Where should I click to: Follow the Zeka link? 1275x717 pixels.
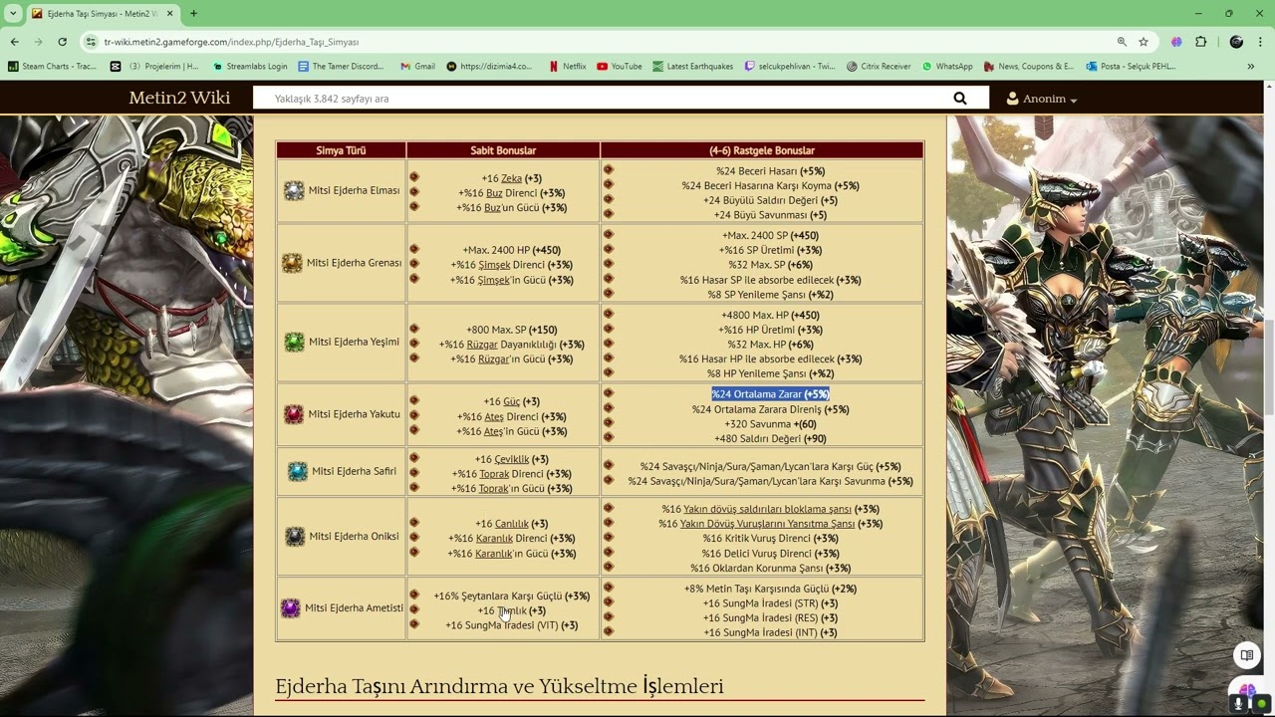point(511,178)
